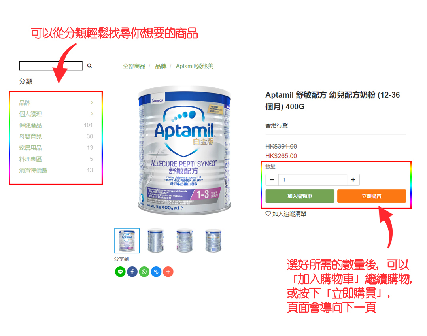This screenshot has width=427, height=336.
Task: Increase quantity with plus button
Action: [353, 180]
